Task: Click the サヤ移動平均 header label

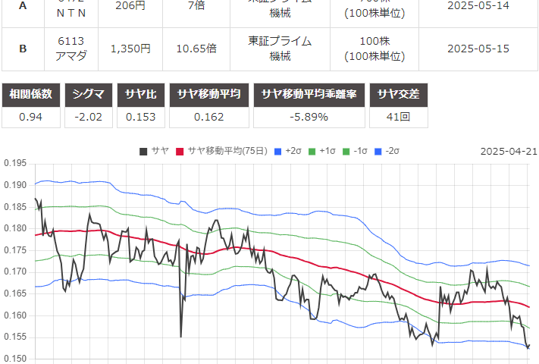Action: [x=208, y=94]
